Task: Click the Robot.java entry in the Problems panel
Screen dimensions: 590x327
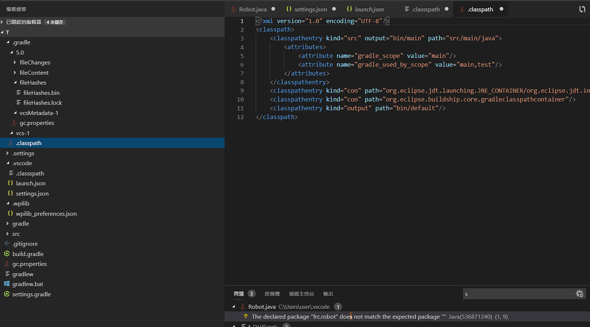Action: (262, 306)
